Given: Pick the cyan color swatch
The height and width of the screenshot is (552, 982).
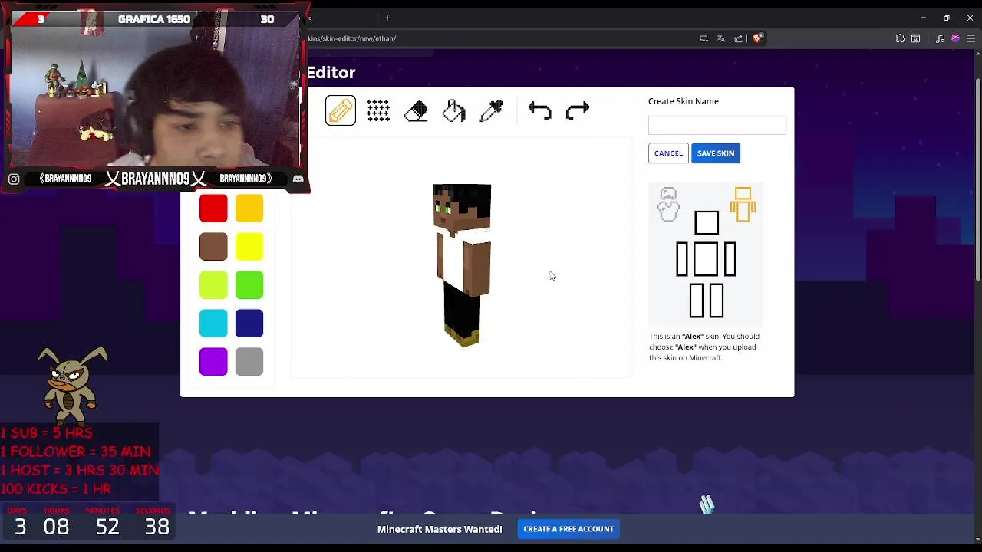Looking at the screenshot, I should [x=213, y=324].
